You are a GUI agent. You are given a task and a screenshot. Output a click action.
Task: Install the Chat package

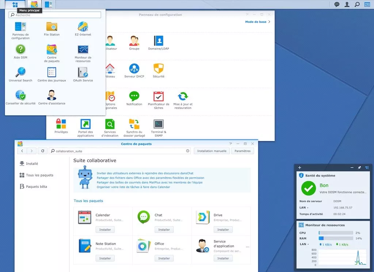coord(164,229)
